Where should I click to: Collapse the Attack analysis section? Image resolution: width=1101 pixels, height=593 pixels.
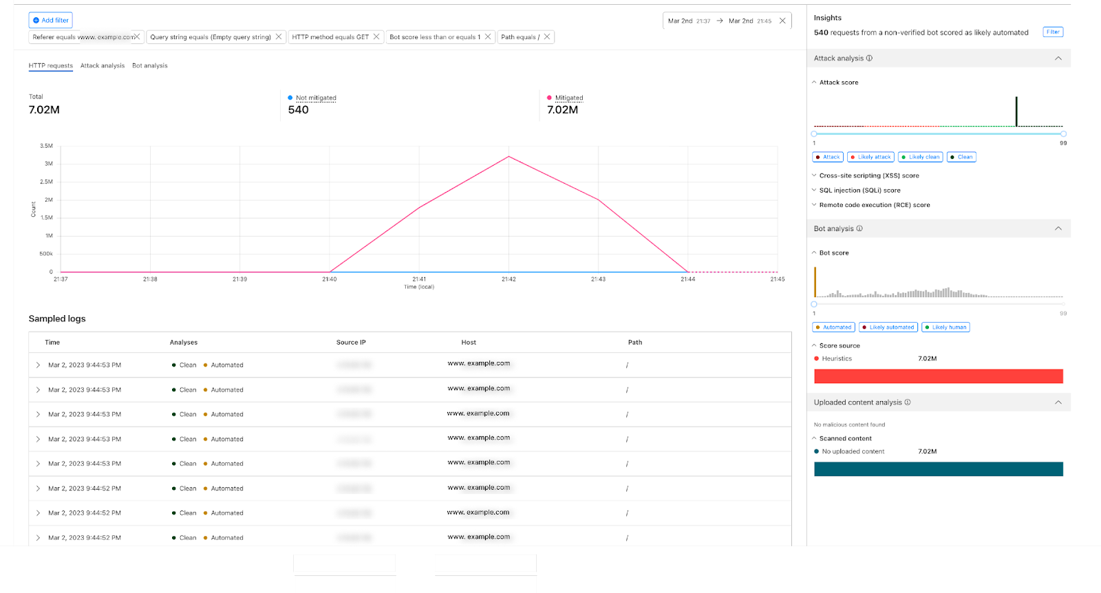1058,58
